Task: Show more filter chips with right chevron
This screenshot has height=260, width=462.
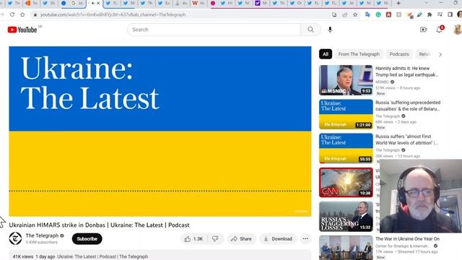Action: click(440, 55)
